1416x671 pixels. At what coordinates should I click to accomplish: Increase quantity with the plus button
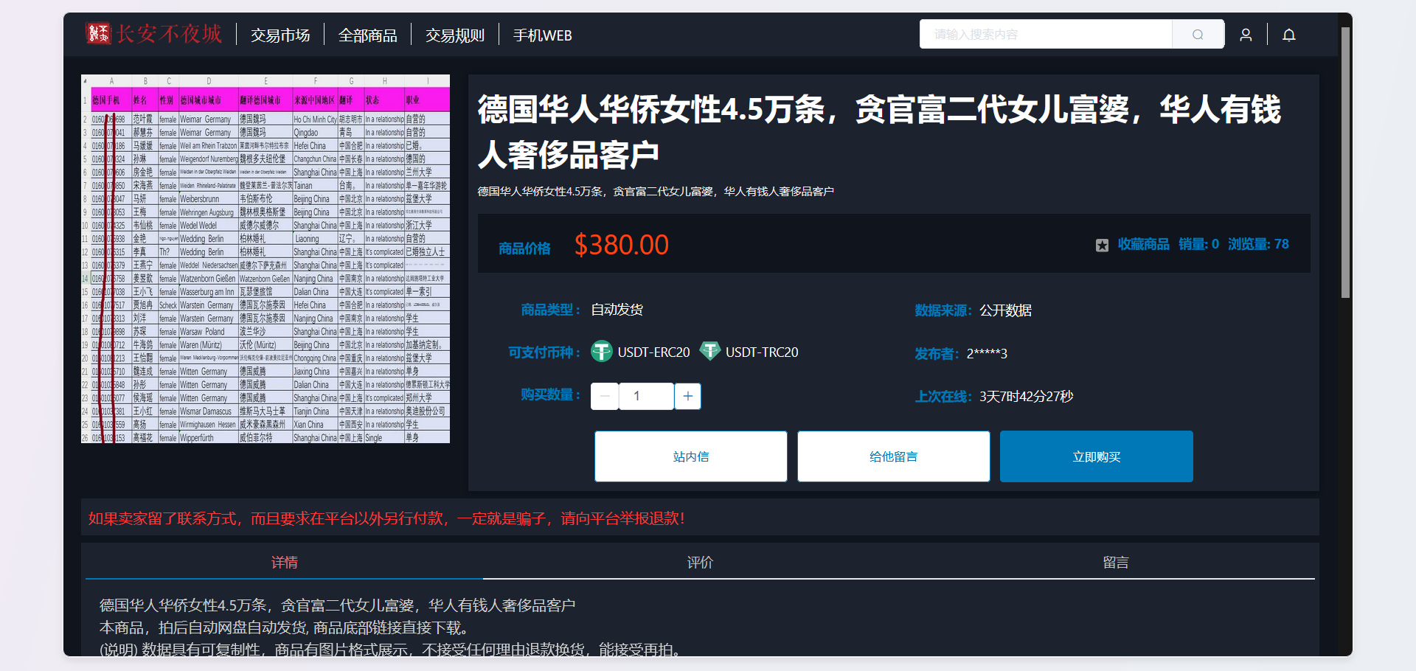687,396
